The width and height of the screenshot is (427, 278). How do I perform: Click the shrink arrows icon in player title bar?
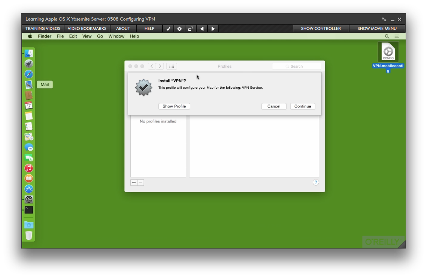[384, 19]
